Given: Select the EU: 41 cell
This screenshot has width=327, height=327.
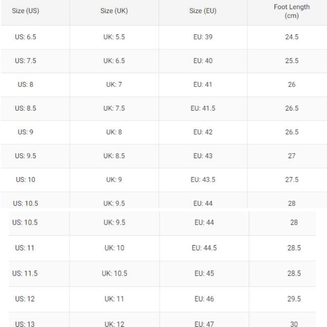Looking at the screenshot, I should (203, 84).
